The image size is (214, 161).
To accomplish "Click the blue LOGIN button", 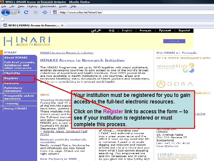I will pos(174,41).
